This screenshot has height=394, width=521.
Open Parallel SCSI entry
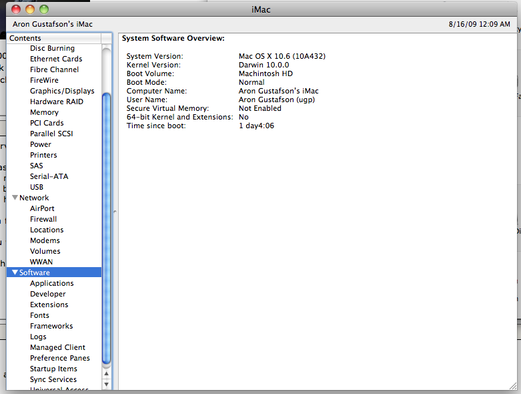(x=51, y=134)
